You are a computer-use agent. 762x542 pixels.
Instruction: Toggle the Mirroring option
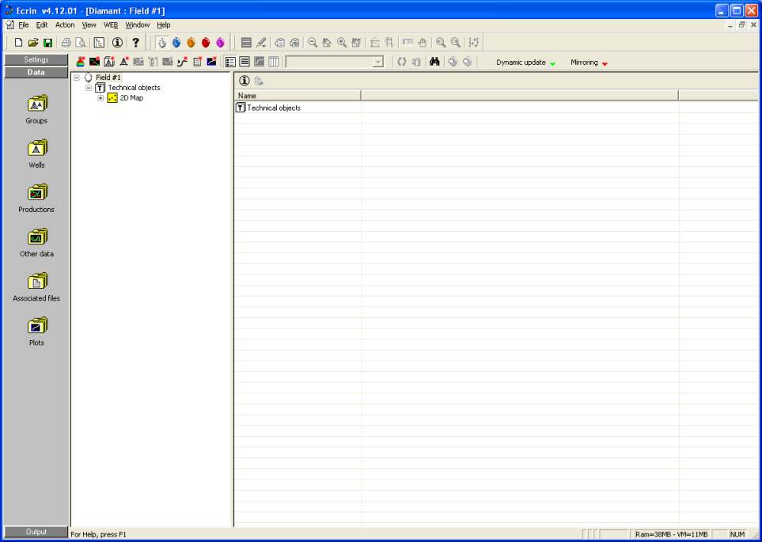[589, 63]
